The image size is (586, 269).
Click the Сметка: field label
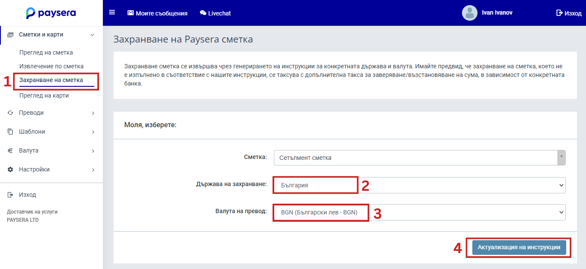tap(255, 157)
